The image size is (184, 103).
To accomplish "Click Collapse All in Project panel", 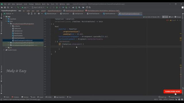I will coord(35,13).
